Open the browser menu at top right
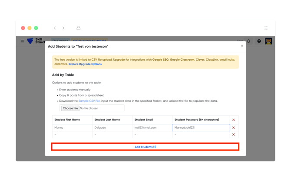The height and width of the screenshot is (181, 291). 266,28
